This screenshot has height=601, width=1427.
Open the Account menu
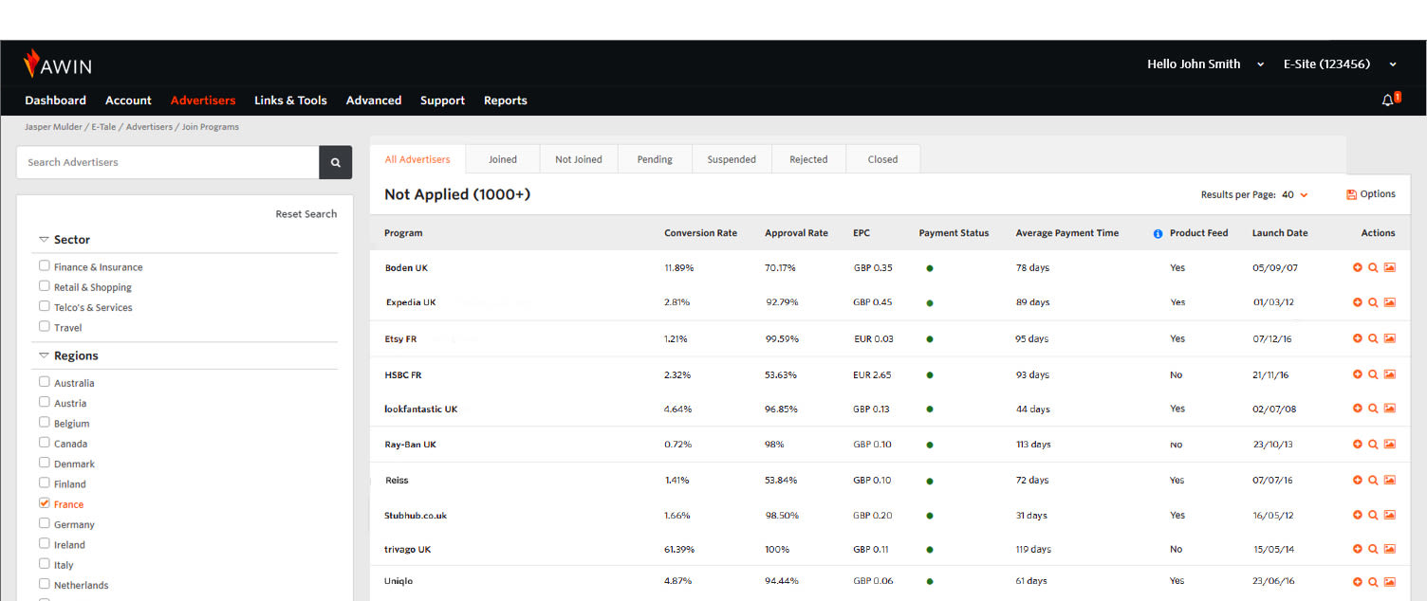(x=128, y=100)
